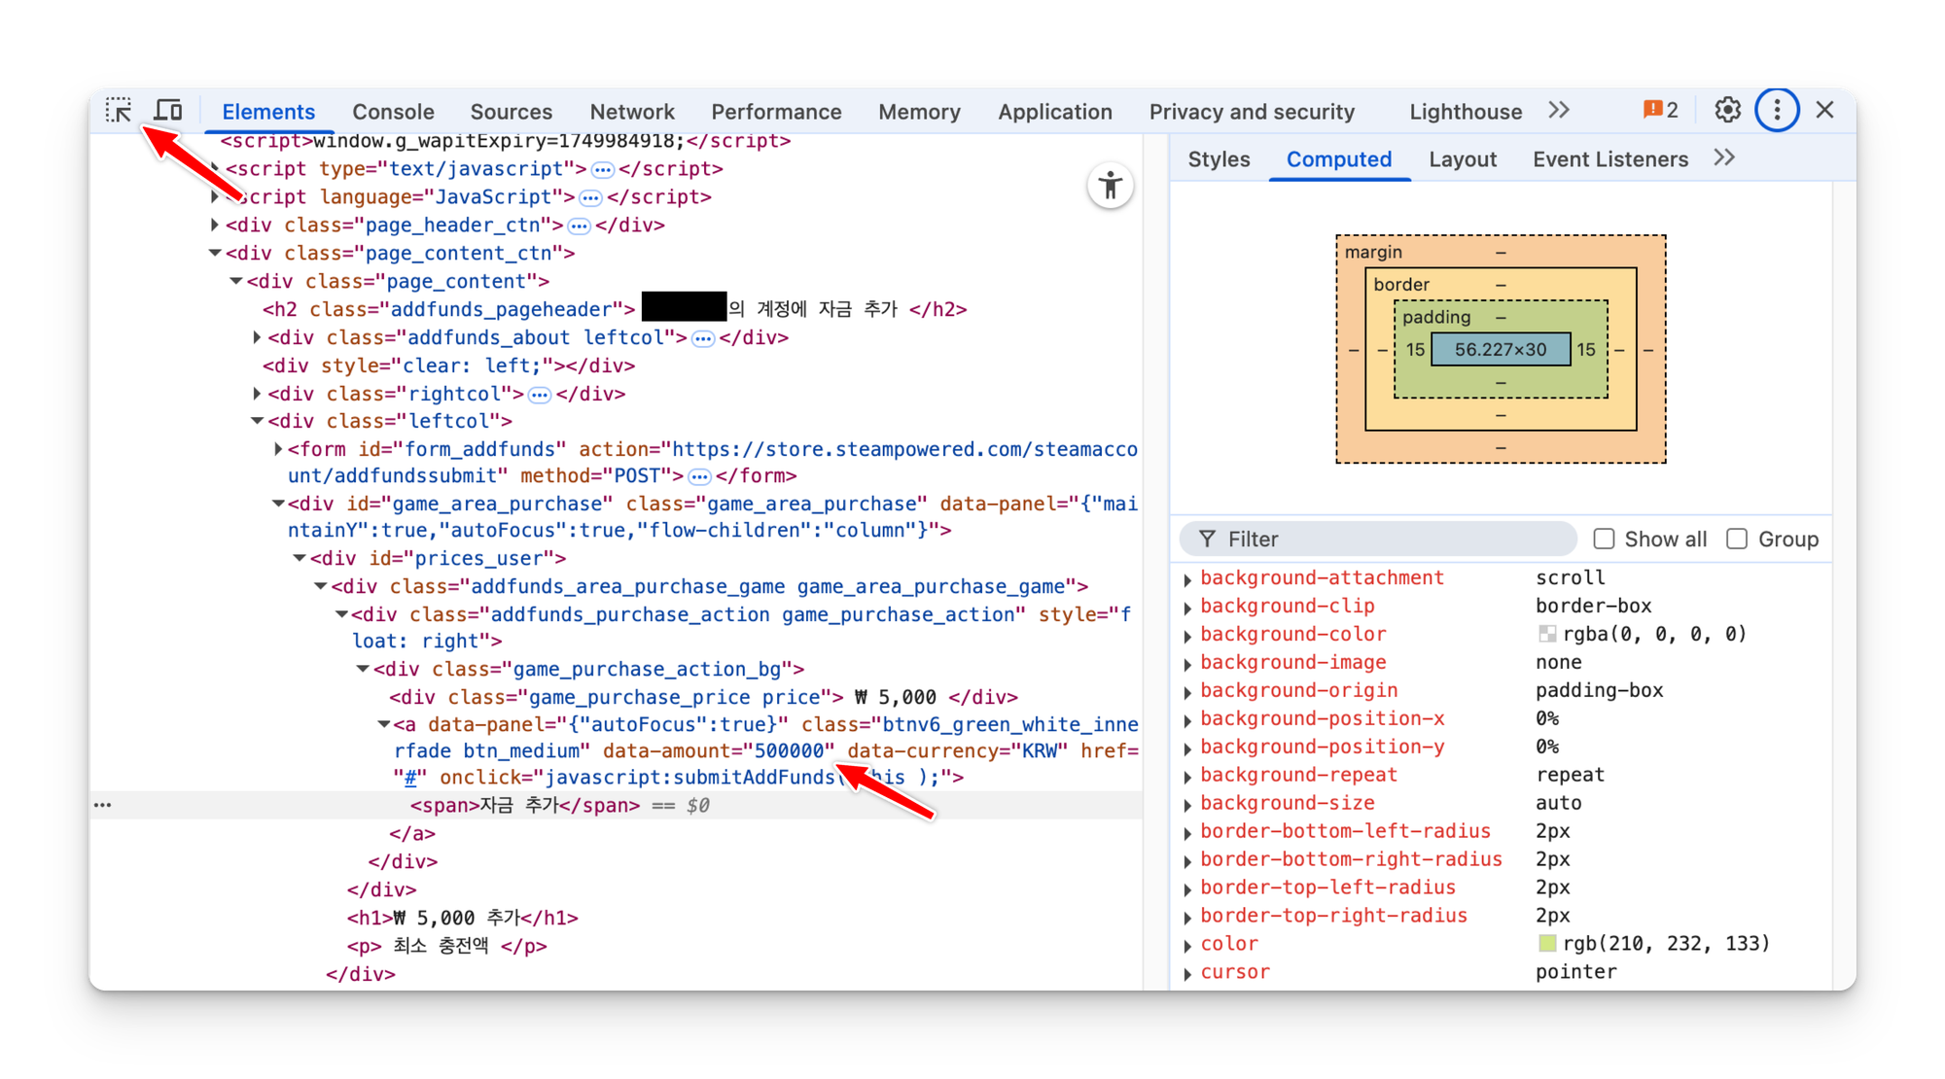Screen dimensions: 1945x1079
Task: Open DevTools settings gear
Action: [1727, 111]
